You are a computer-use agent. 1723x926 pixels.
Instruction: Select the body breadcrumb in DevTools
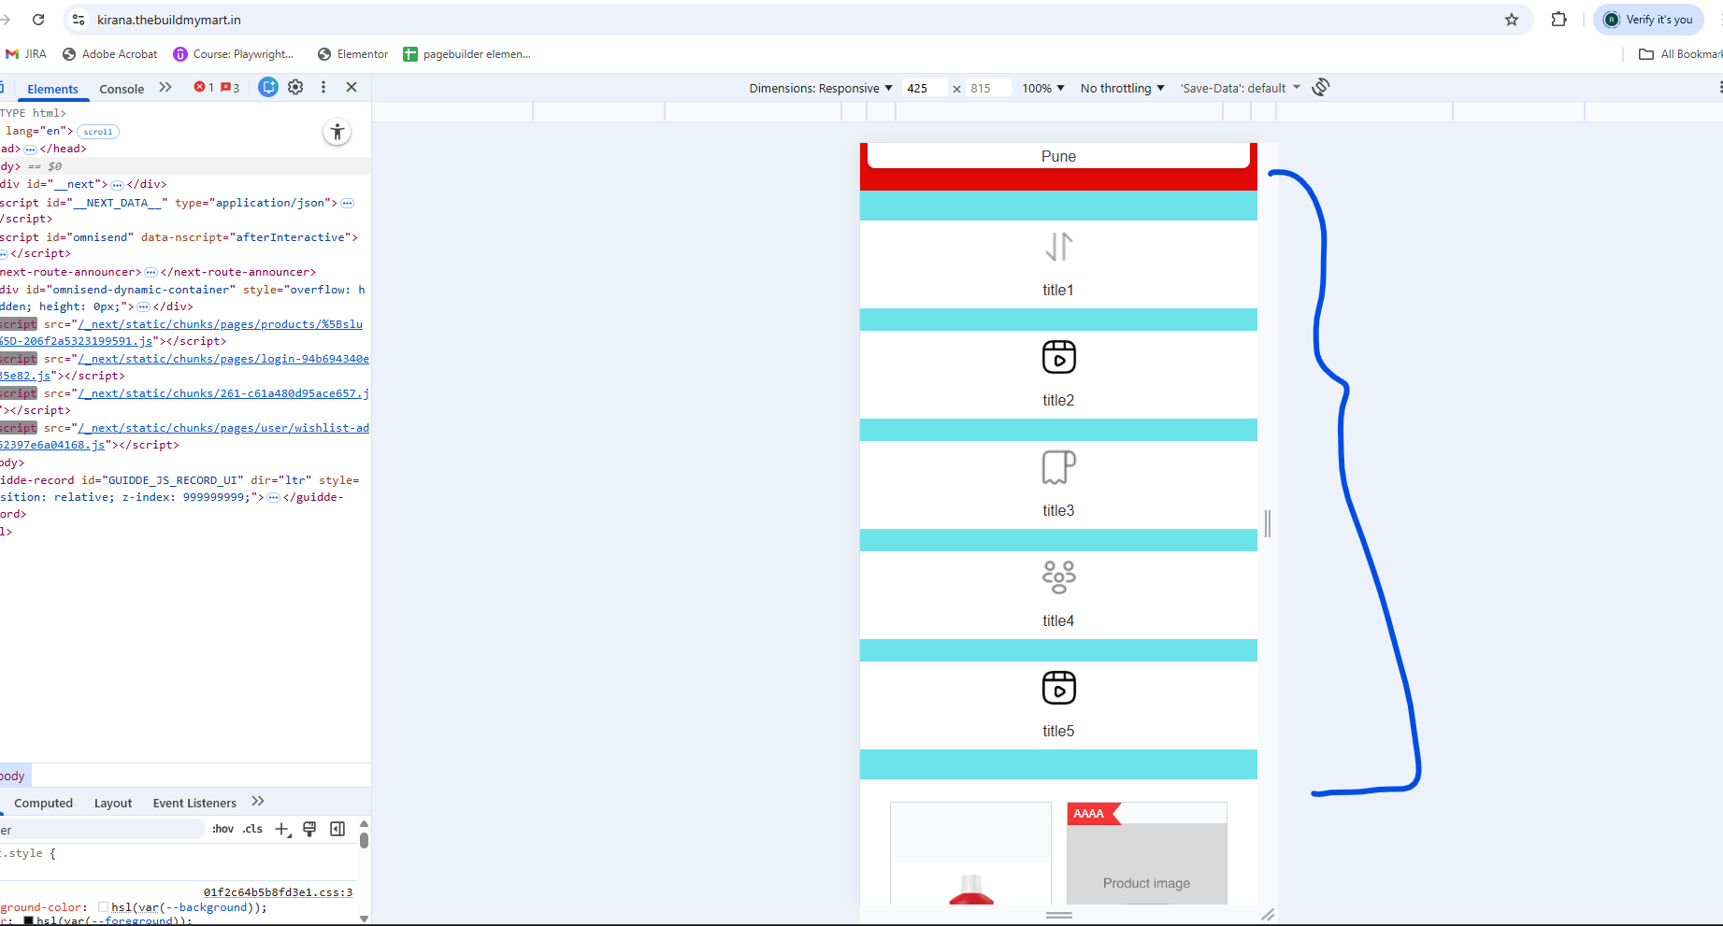(14, 776)
